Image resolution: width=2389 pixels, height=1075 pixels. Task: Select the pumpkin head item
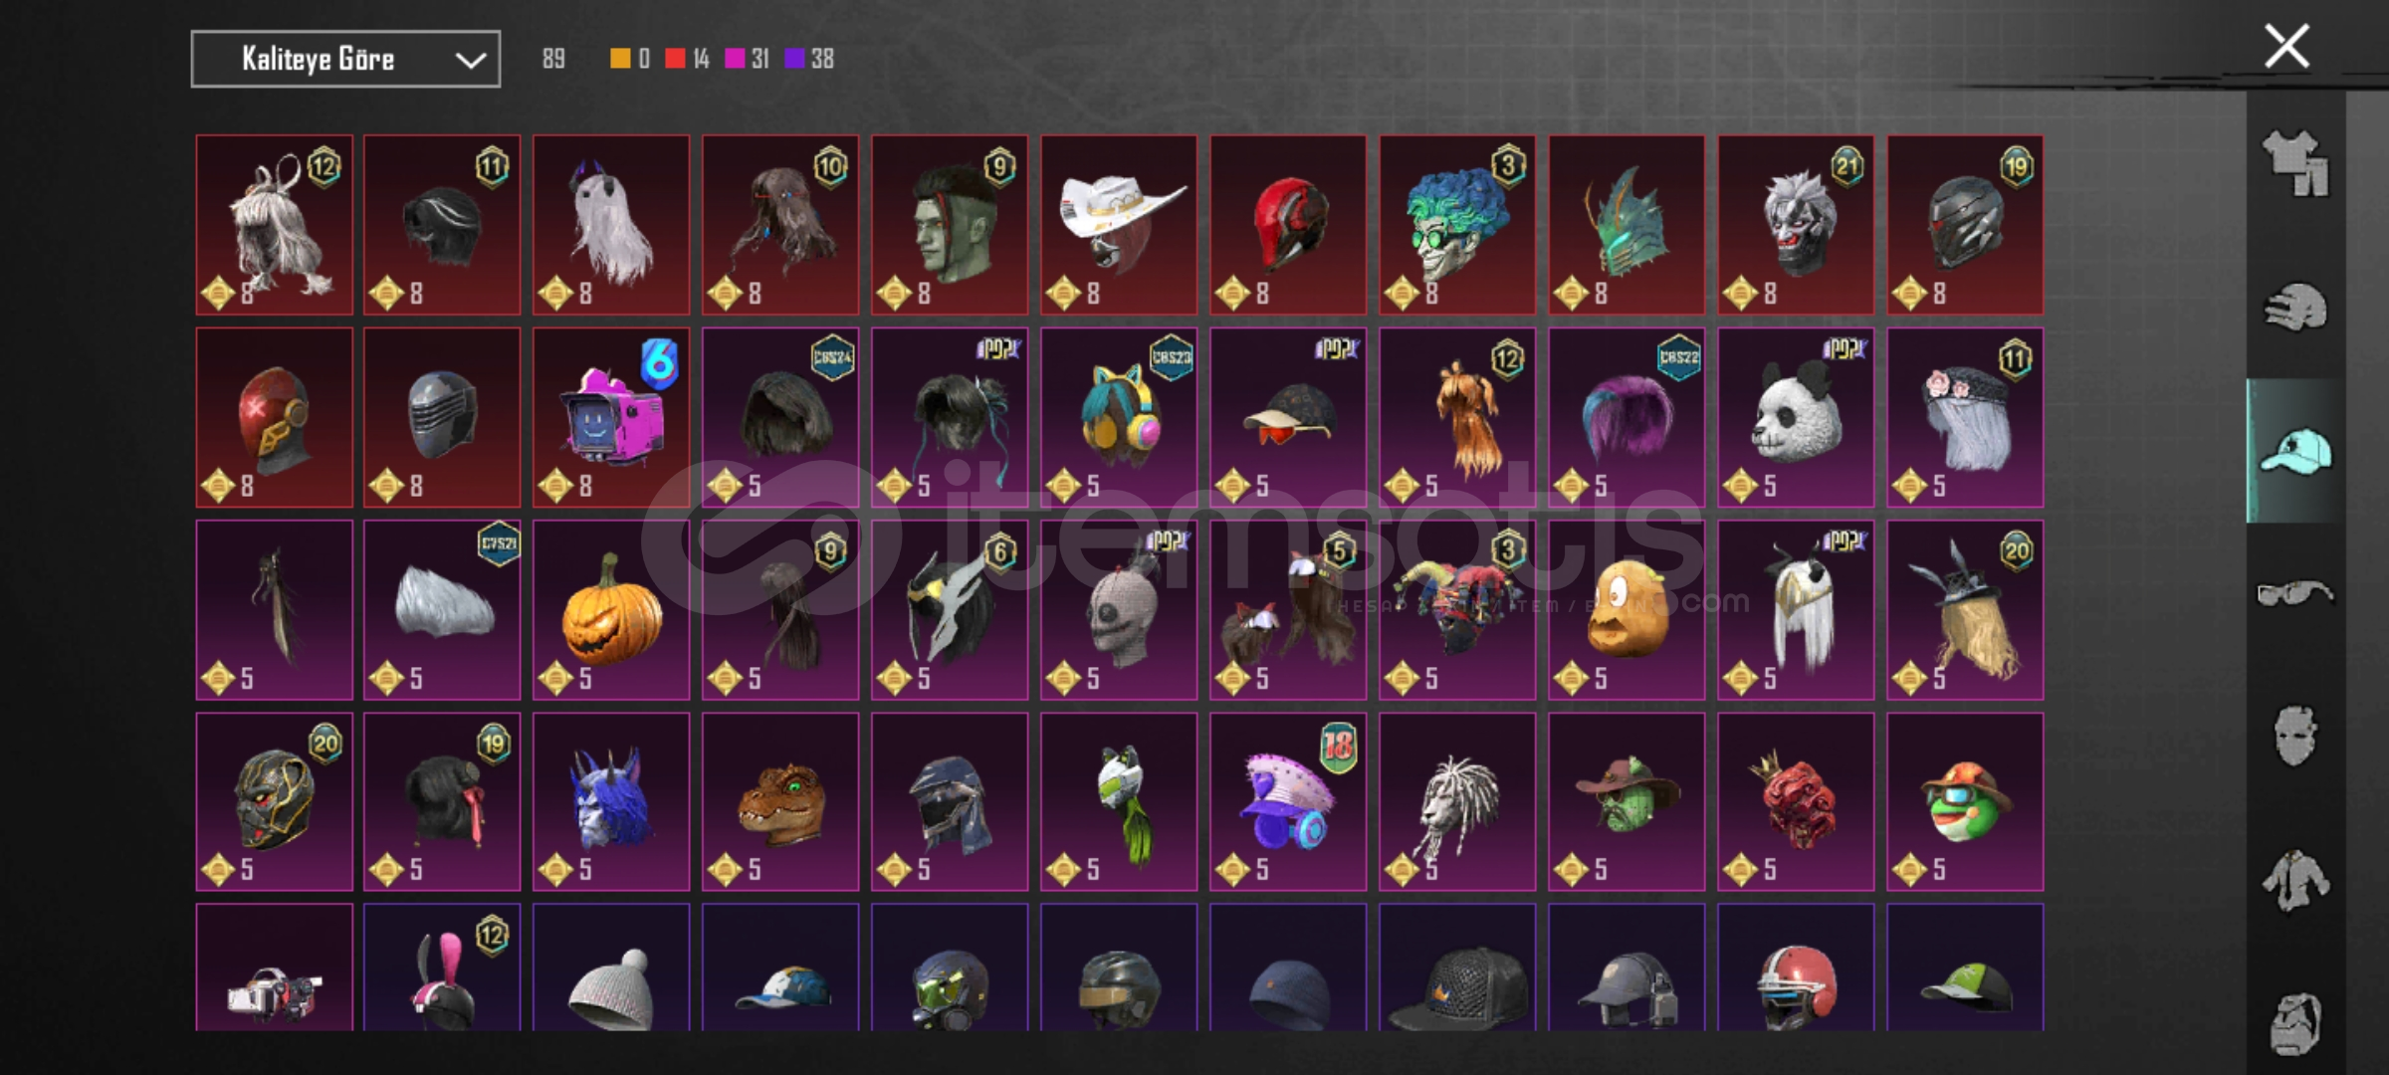pyautogui.click(x=611, y=609)
